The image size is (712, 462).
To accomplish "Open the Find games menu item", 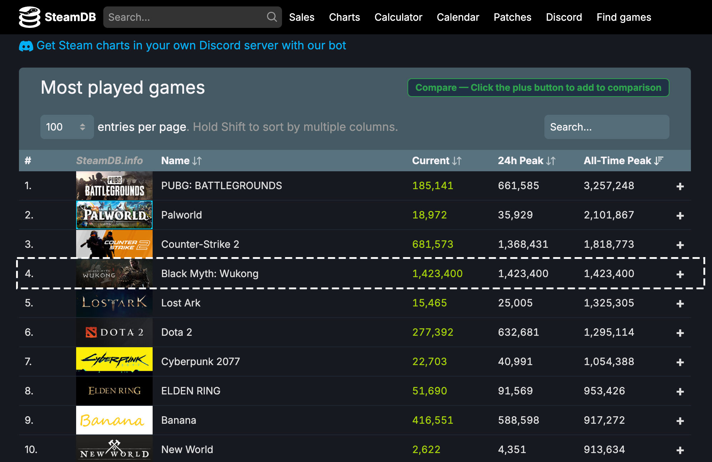I will (x=624, y=17).
